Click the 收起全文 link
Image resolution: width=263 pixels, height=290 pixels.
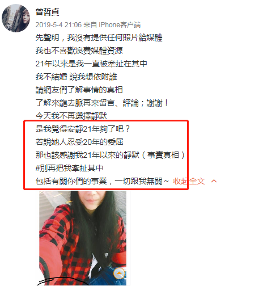(189, 181)
